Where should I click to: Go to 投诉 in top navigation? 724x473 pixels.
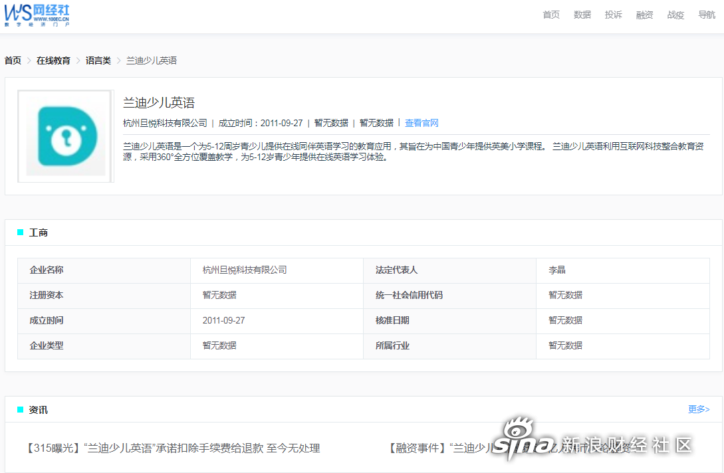(613, 15)
